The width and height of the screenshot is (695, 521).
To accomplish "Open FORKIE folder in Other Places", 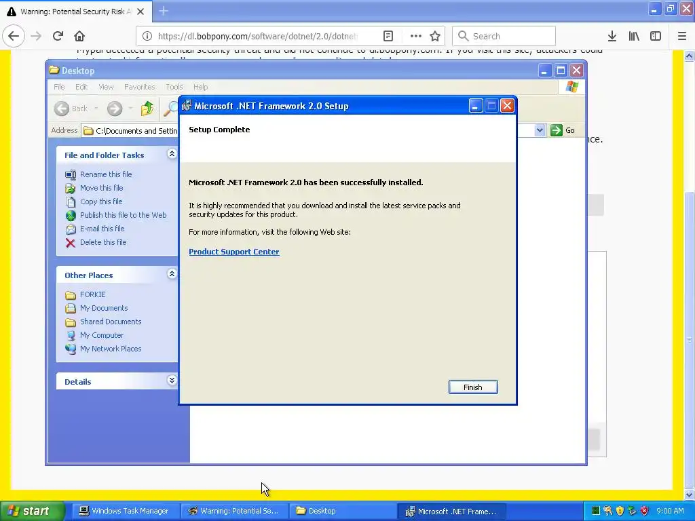I will pos(92,294).
